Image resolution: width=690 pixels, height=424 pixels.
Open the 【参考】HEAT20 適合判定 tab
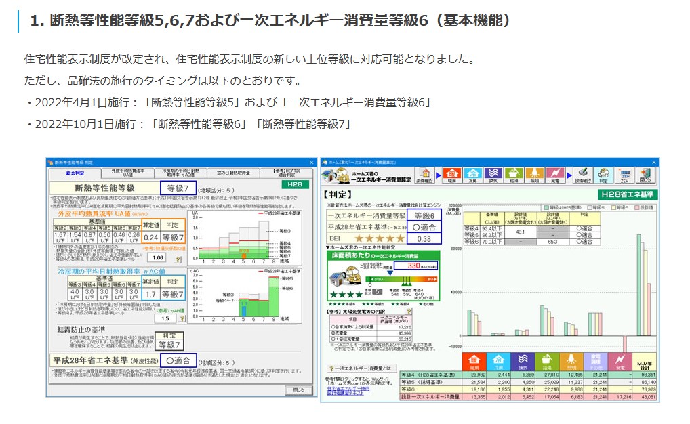[286, 173]
